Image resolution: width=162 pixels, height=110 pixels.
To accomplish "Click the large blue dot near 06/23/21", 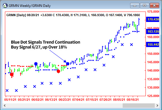I will pos(68,64).
